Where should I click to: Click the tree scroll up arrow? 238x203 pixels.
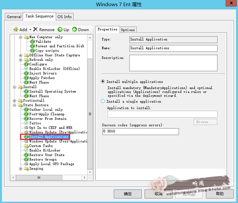point(90,38)
